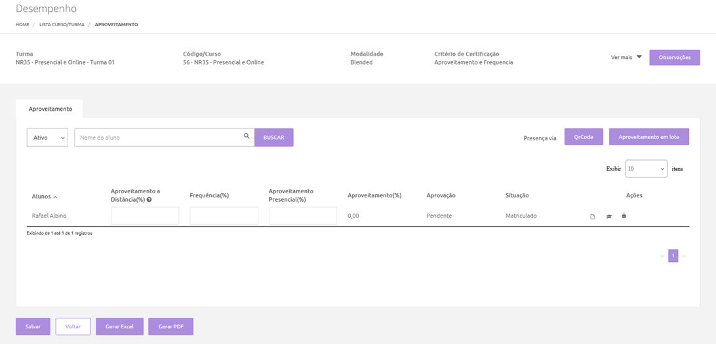Click the BUSCAR button
716x344 pixels.
273,138
